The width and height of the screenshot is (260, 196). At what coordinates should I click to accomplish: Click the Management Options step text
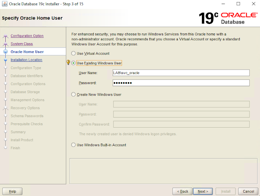coord(28,100)
